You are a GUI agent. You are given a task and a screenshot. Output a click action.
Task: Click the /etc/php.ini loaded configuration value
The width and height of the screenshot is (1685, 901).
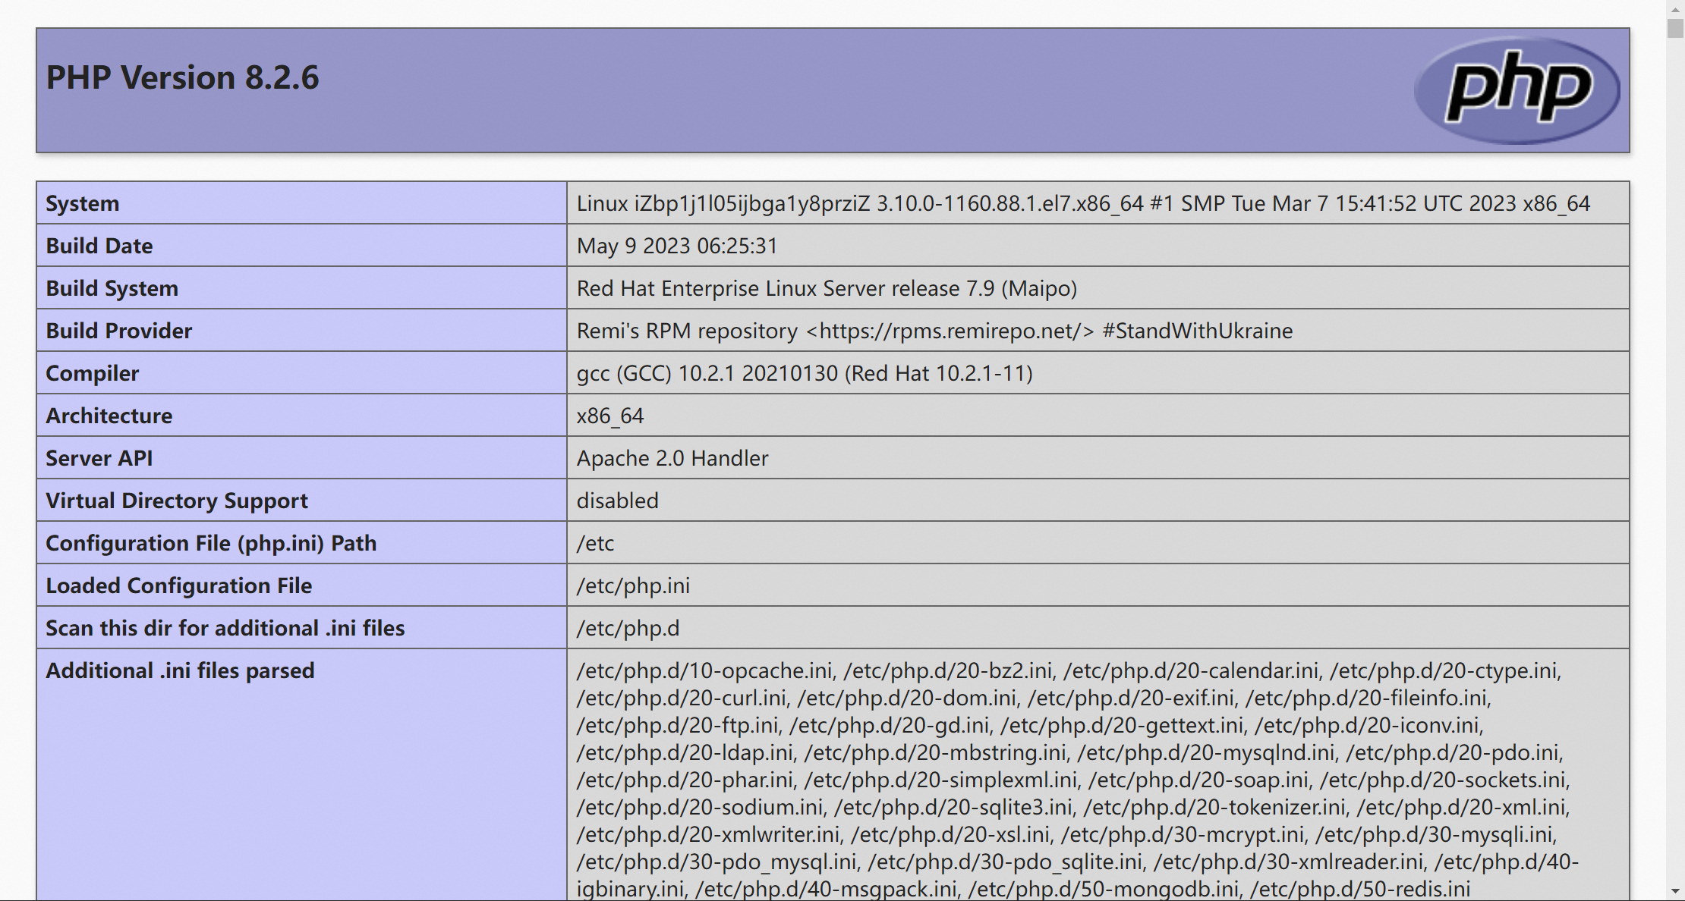(x=633, y=585)
